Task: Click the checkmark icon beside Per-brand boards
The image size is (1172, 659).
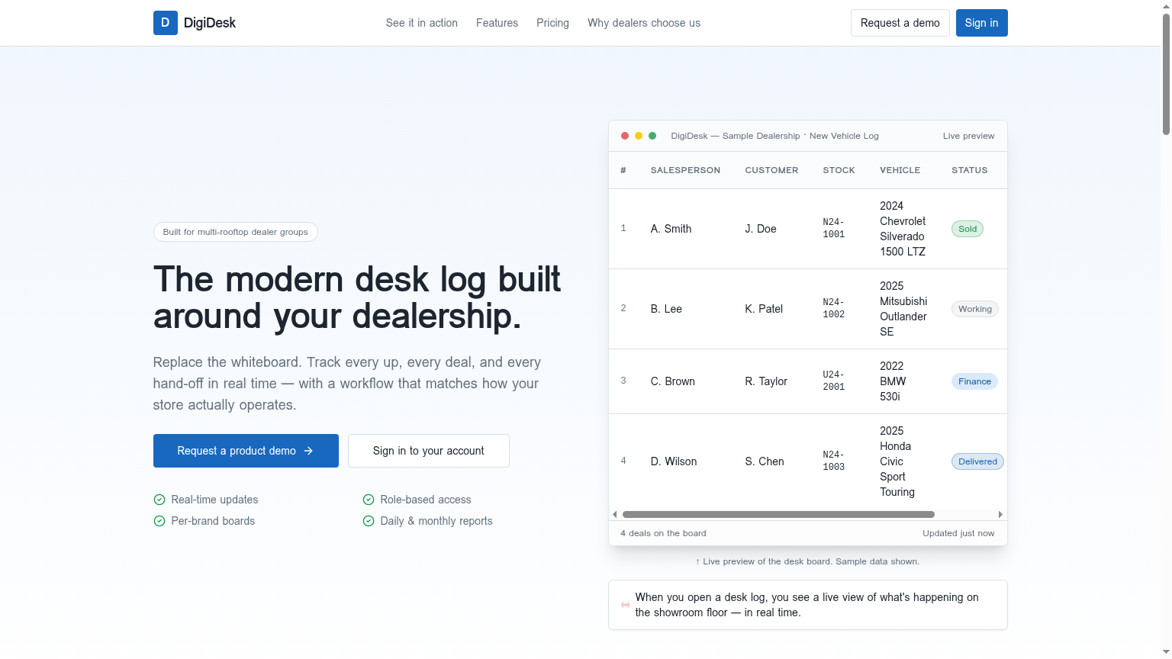Action: (159, 521)
